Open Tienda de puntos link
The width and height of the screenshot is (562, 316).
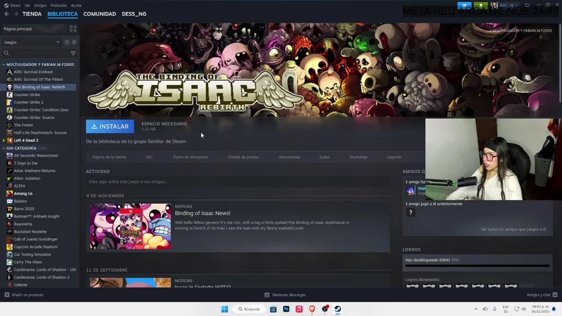243,157
